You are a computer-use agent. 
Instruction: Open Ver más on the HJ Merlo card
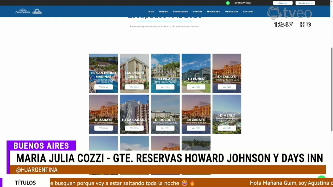coord(227,128)
